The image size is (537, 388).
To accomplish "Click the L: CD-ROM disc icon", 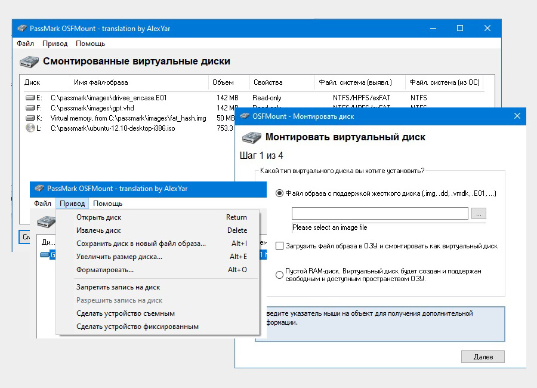I will pos(30,128).
